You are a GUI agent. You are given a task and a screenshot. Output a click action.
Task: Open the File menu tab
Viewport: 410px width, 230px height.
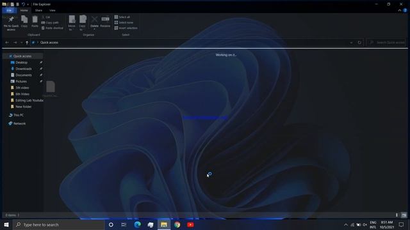[9, 10]
